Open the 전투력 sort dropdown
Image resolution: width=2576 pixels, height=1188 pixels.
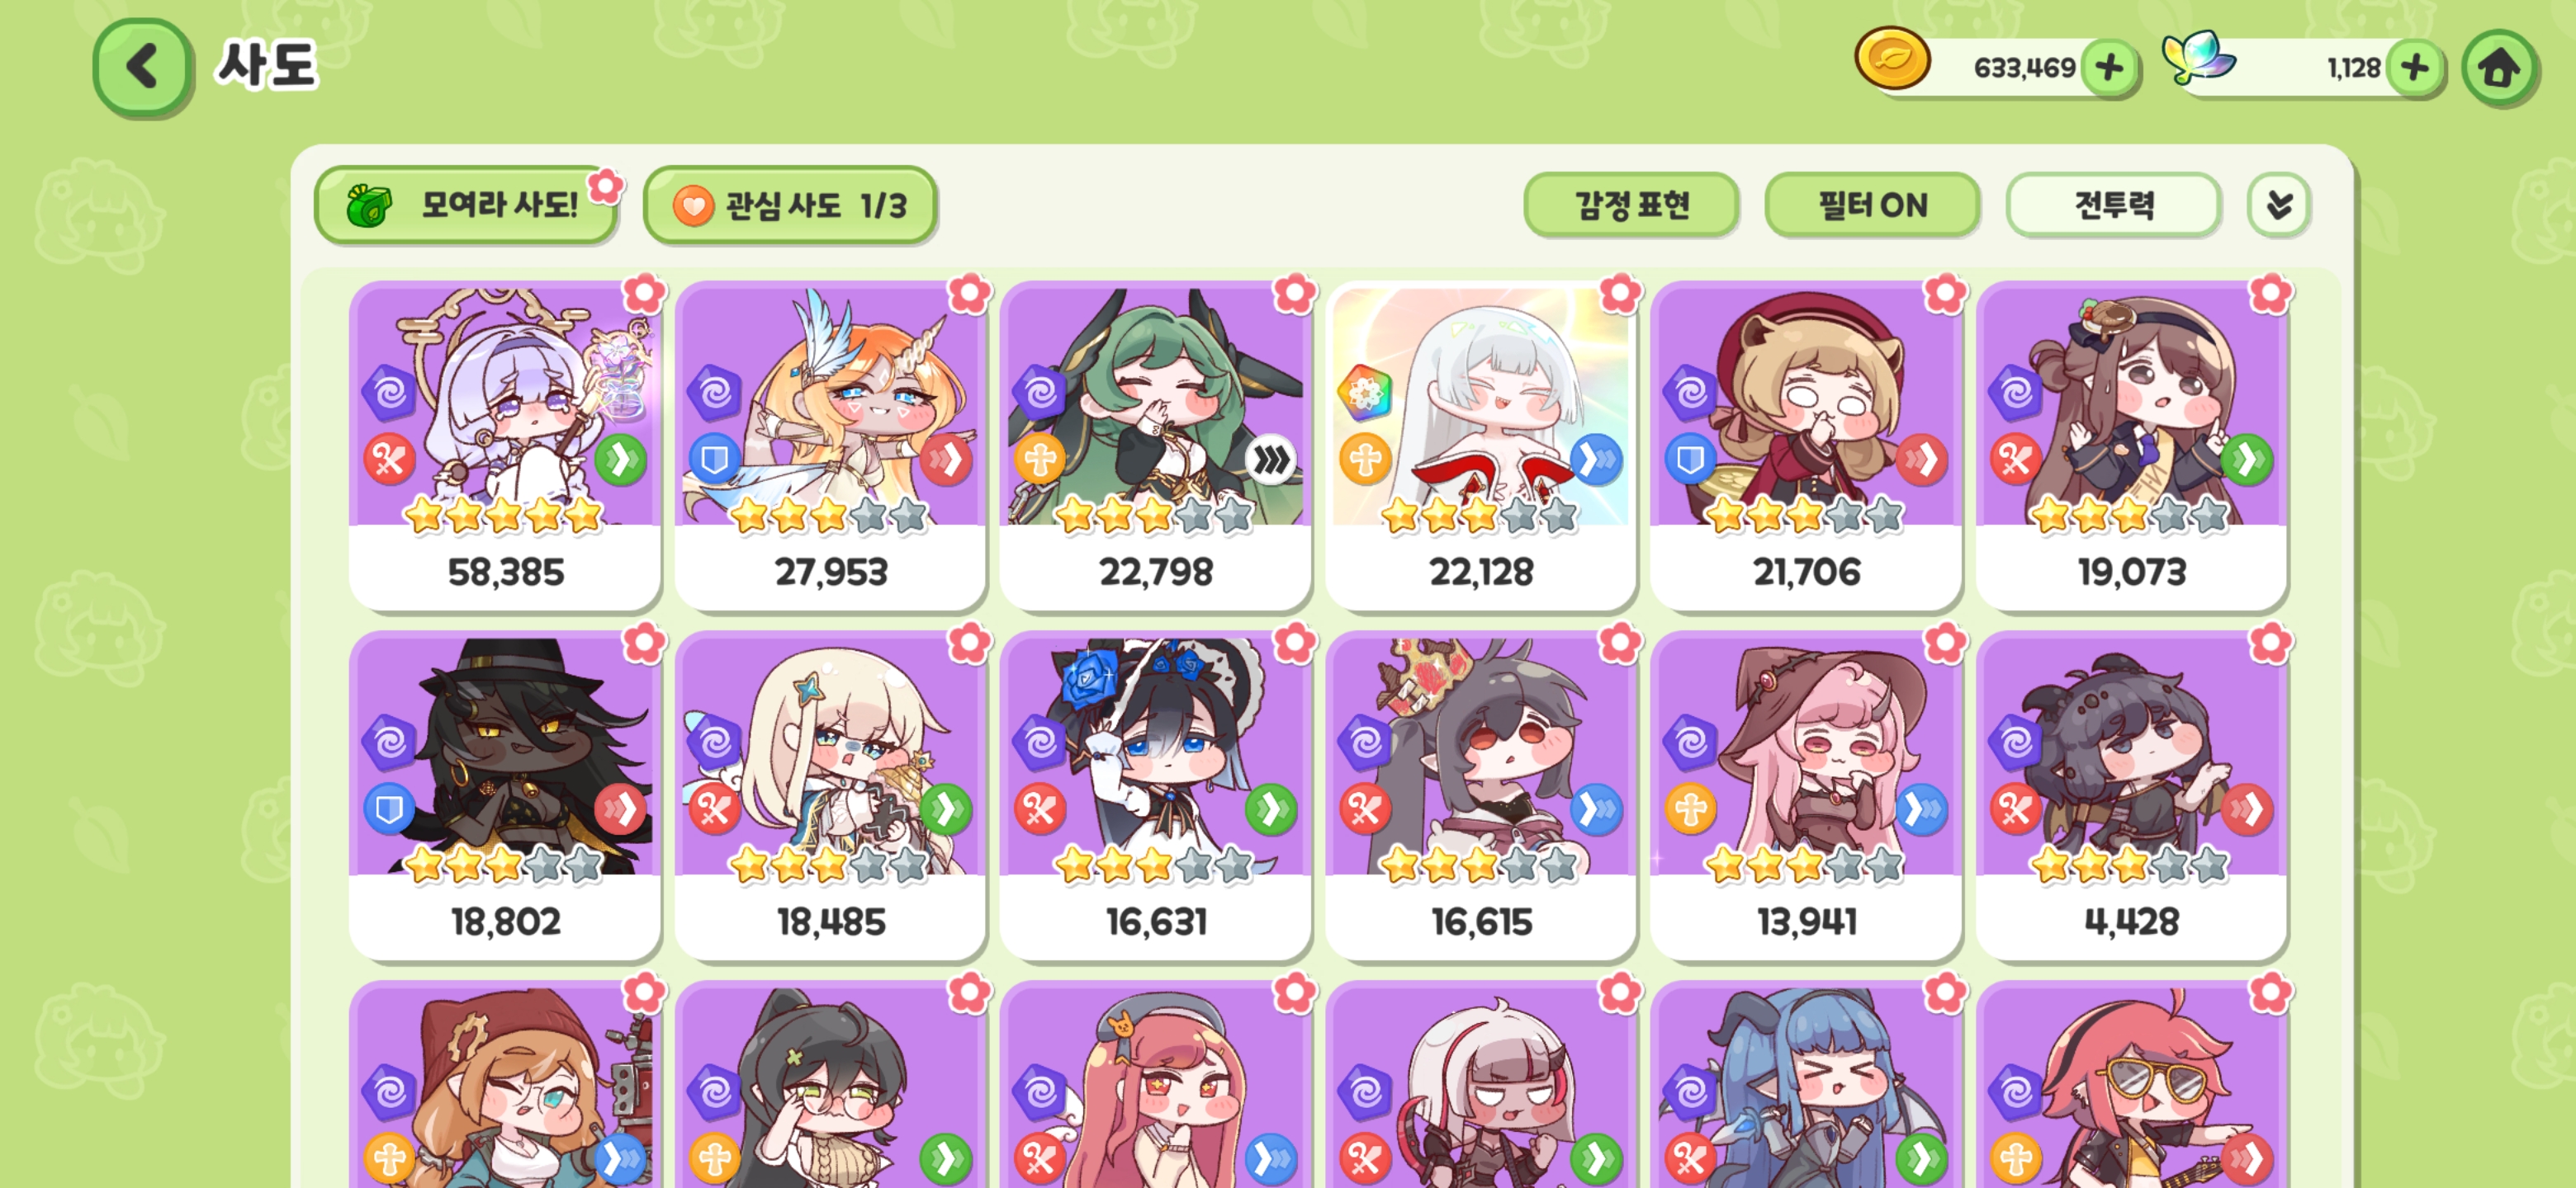click(2113, 205)
